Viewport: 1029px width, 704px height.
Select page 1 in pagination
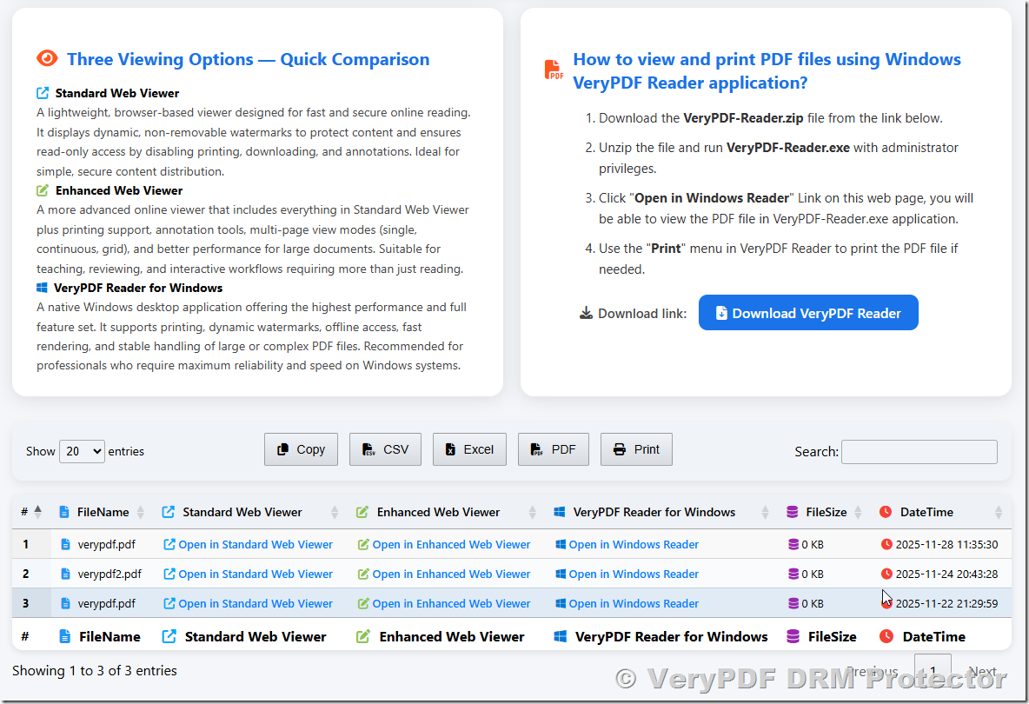933,671
